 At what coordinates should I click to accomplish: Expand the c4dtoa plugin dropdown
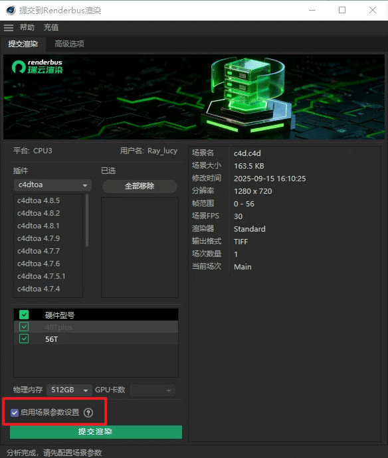coord(52,185)
